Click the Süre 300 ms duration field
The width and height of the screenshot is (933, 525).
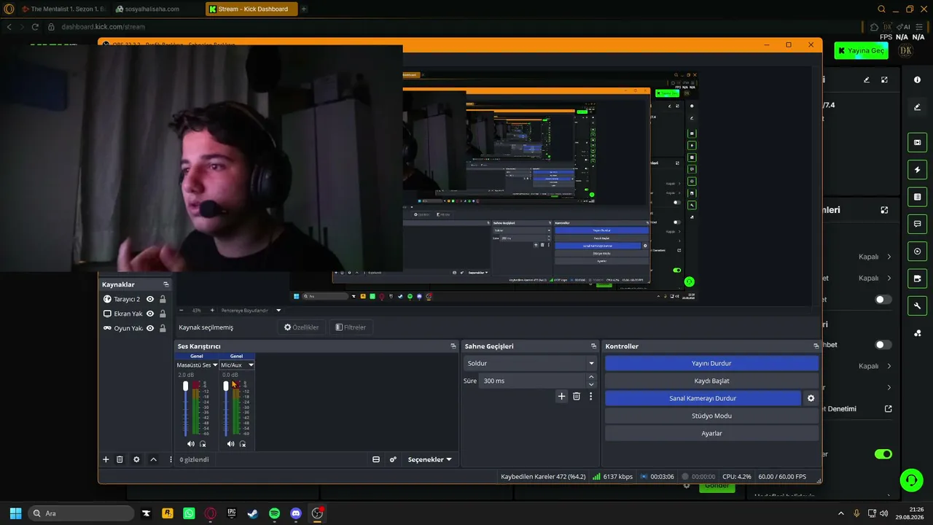(534, 381)
